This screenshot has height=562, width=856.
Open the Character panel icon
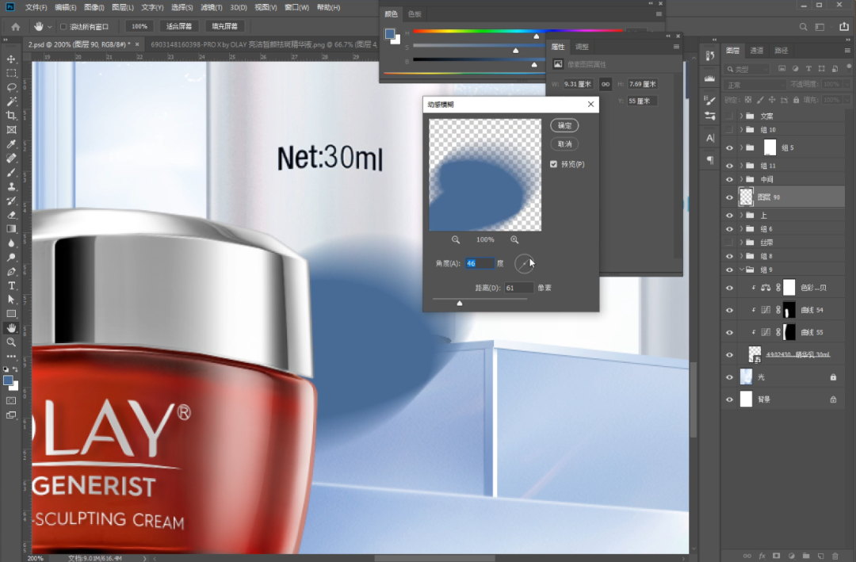pos(709,138)
